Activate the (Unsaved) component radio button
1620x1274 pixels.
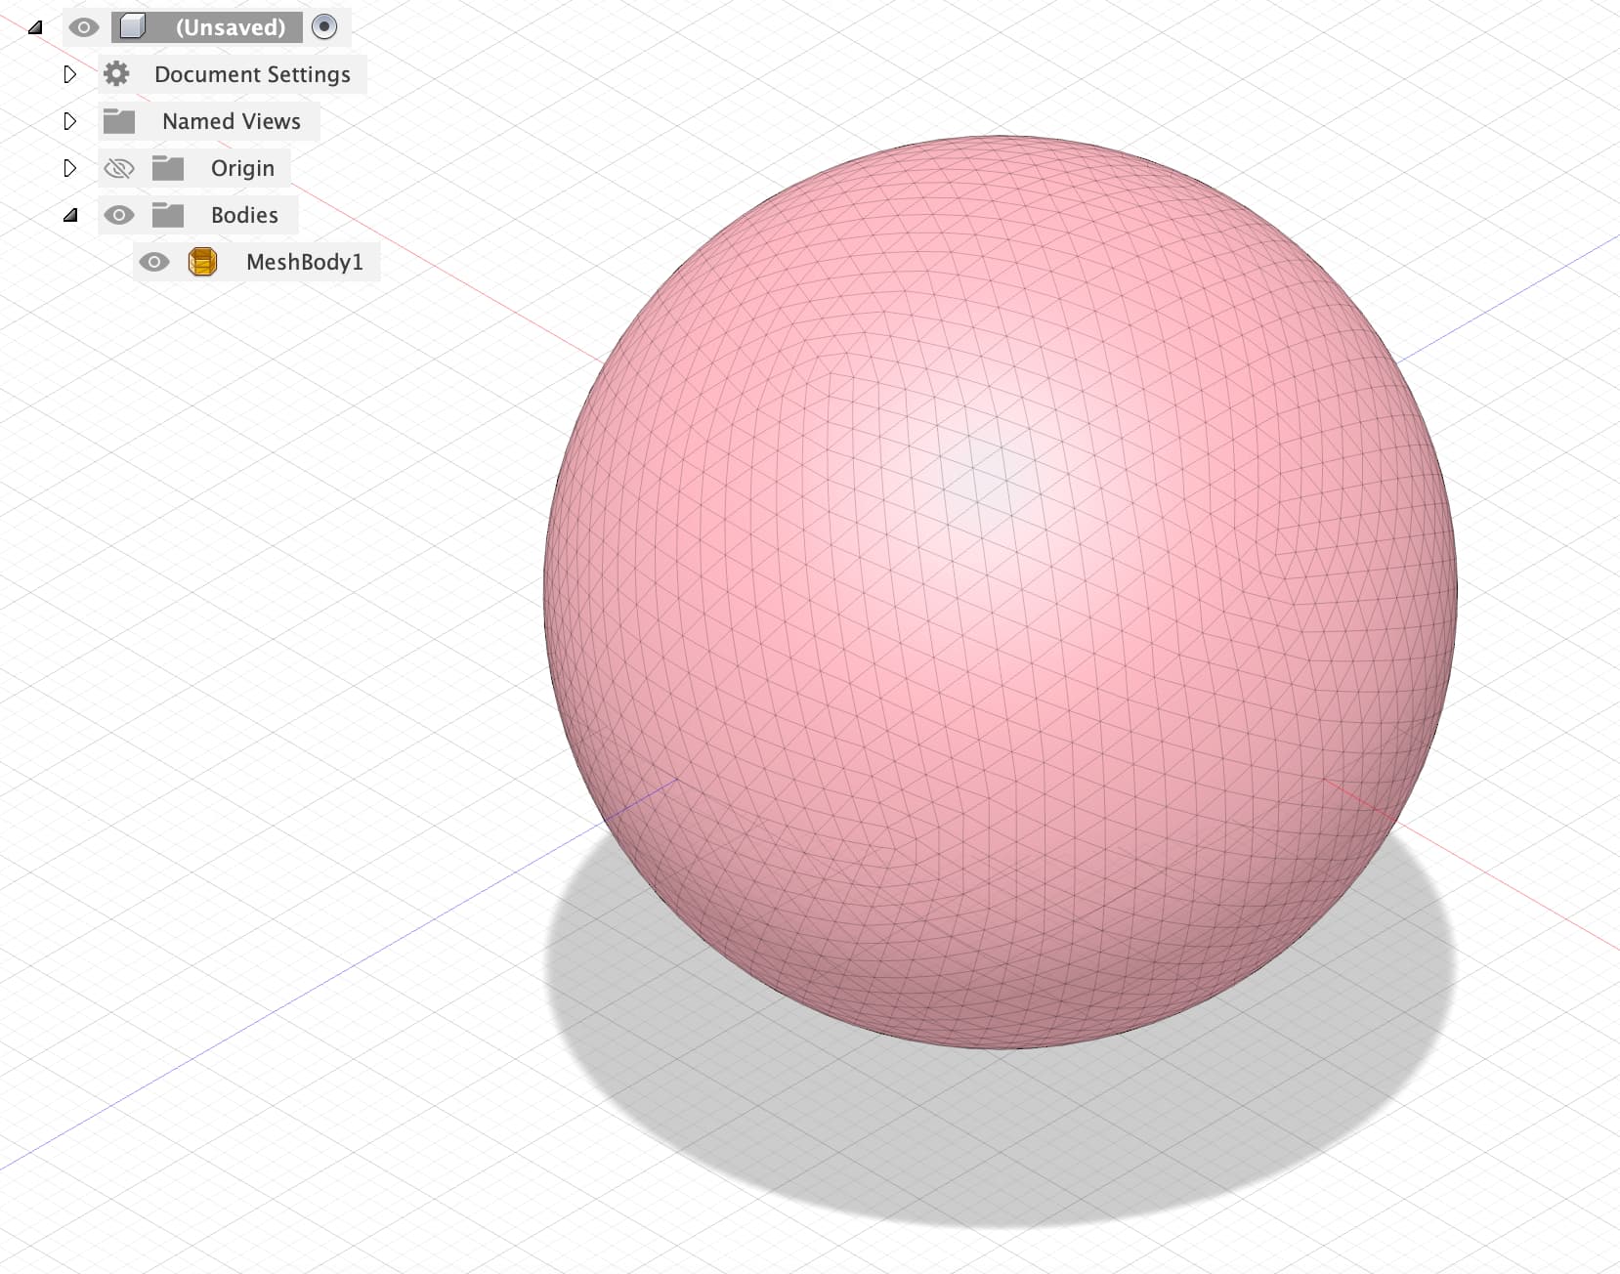coord(324,26)
